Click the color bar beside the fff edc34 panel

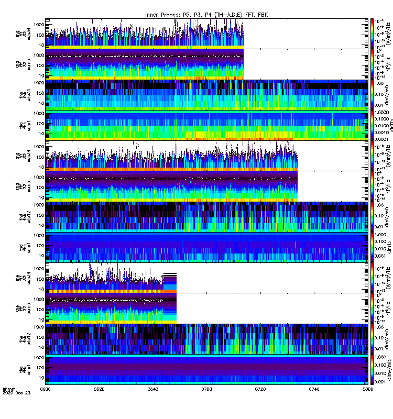(x=372, y=278)
